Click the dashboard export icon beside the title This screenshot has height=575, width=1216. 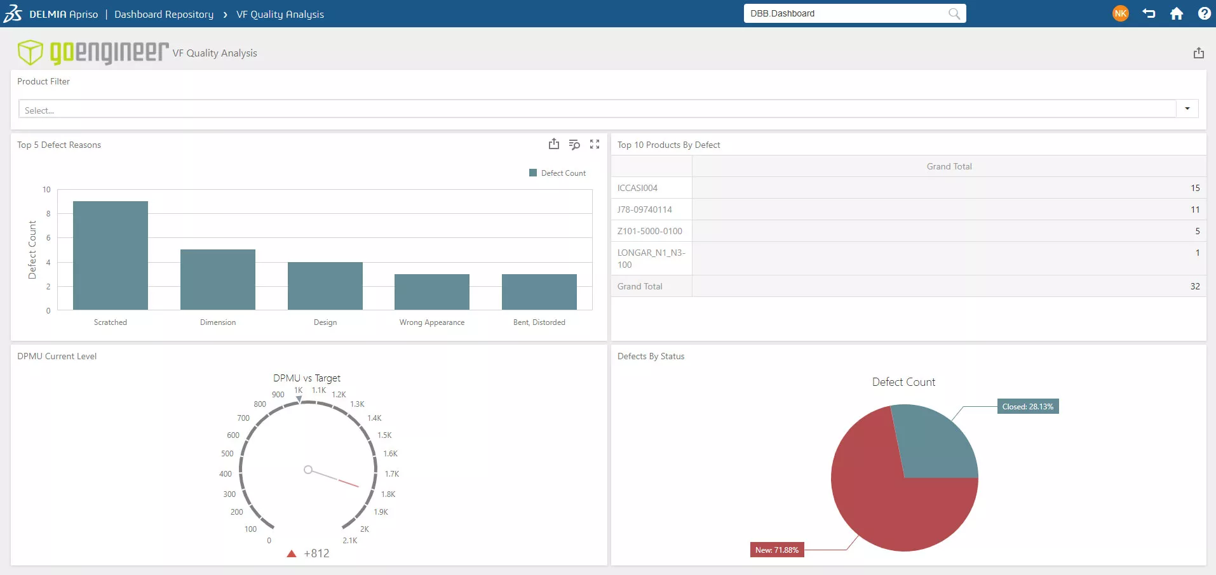pyautogui.click(x=1198, y=53)
